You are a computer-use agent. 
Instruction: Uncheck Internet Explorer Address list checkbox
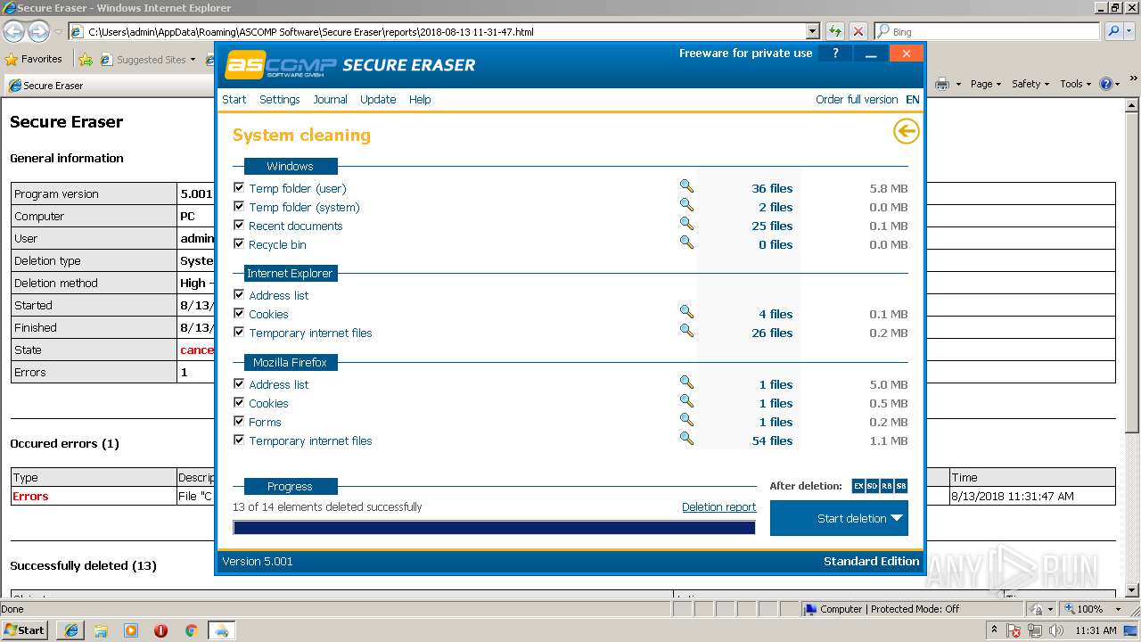pos(239,295)
